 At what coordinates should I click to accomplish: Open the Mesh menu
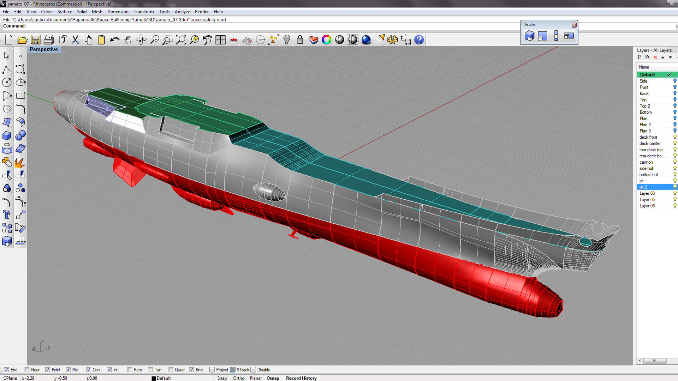click(x=97, y=12)
